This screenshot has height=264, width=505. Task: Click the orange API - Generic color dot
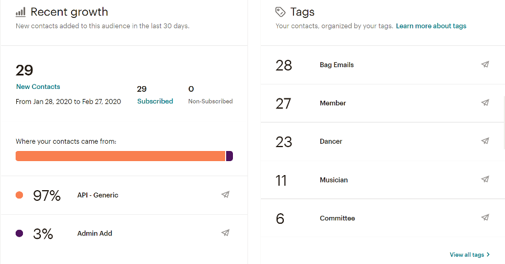(20, 195)
